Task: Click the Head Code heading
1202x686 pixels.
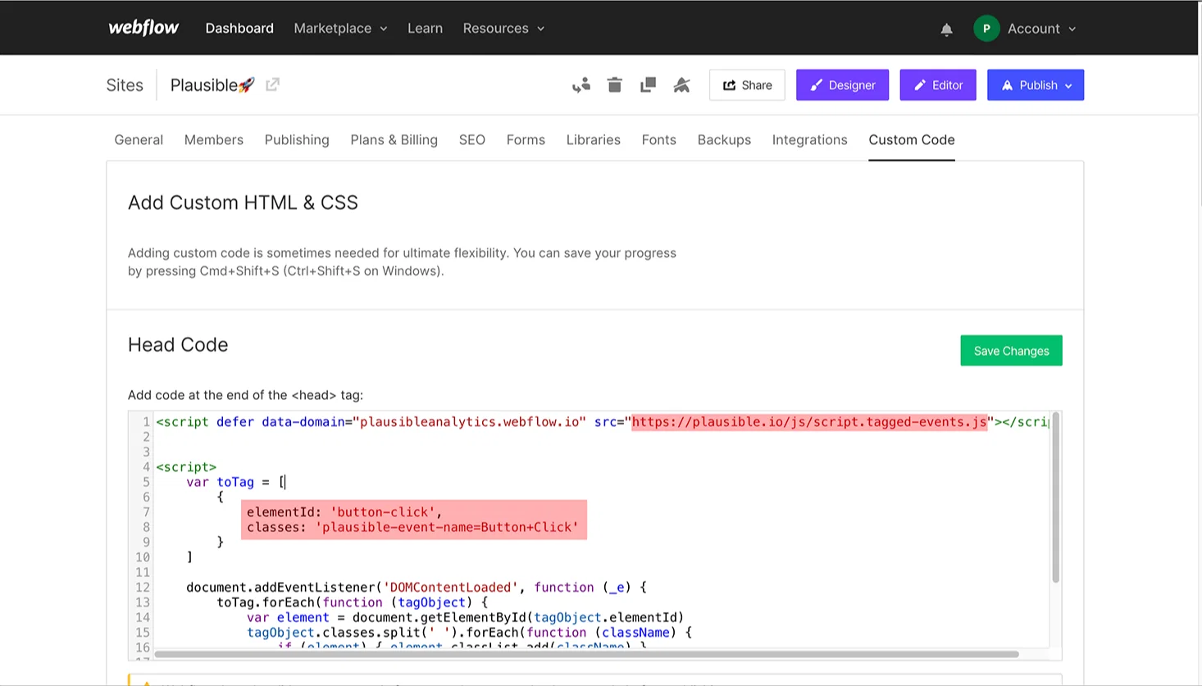Action: pos(178,345)
